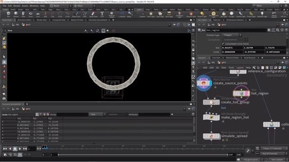Switch to the Material Palette tab
This screenshot has height=162, width=289.
[x=232, y=58]
